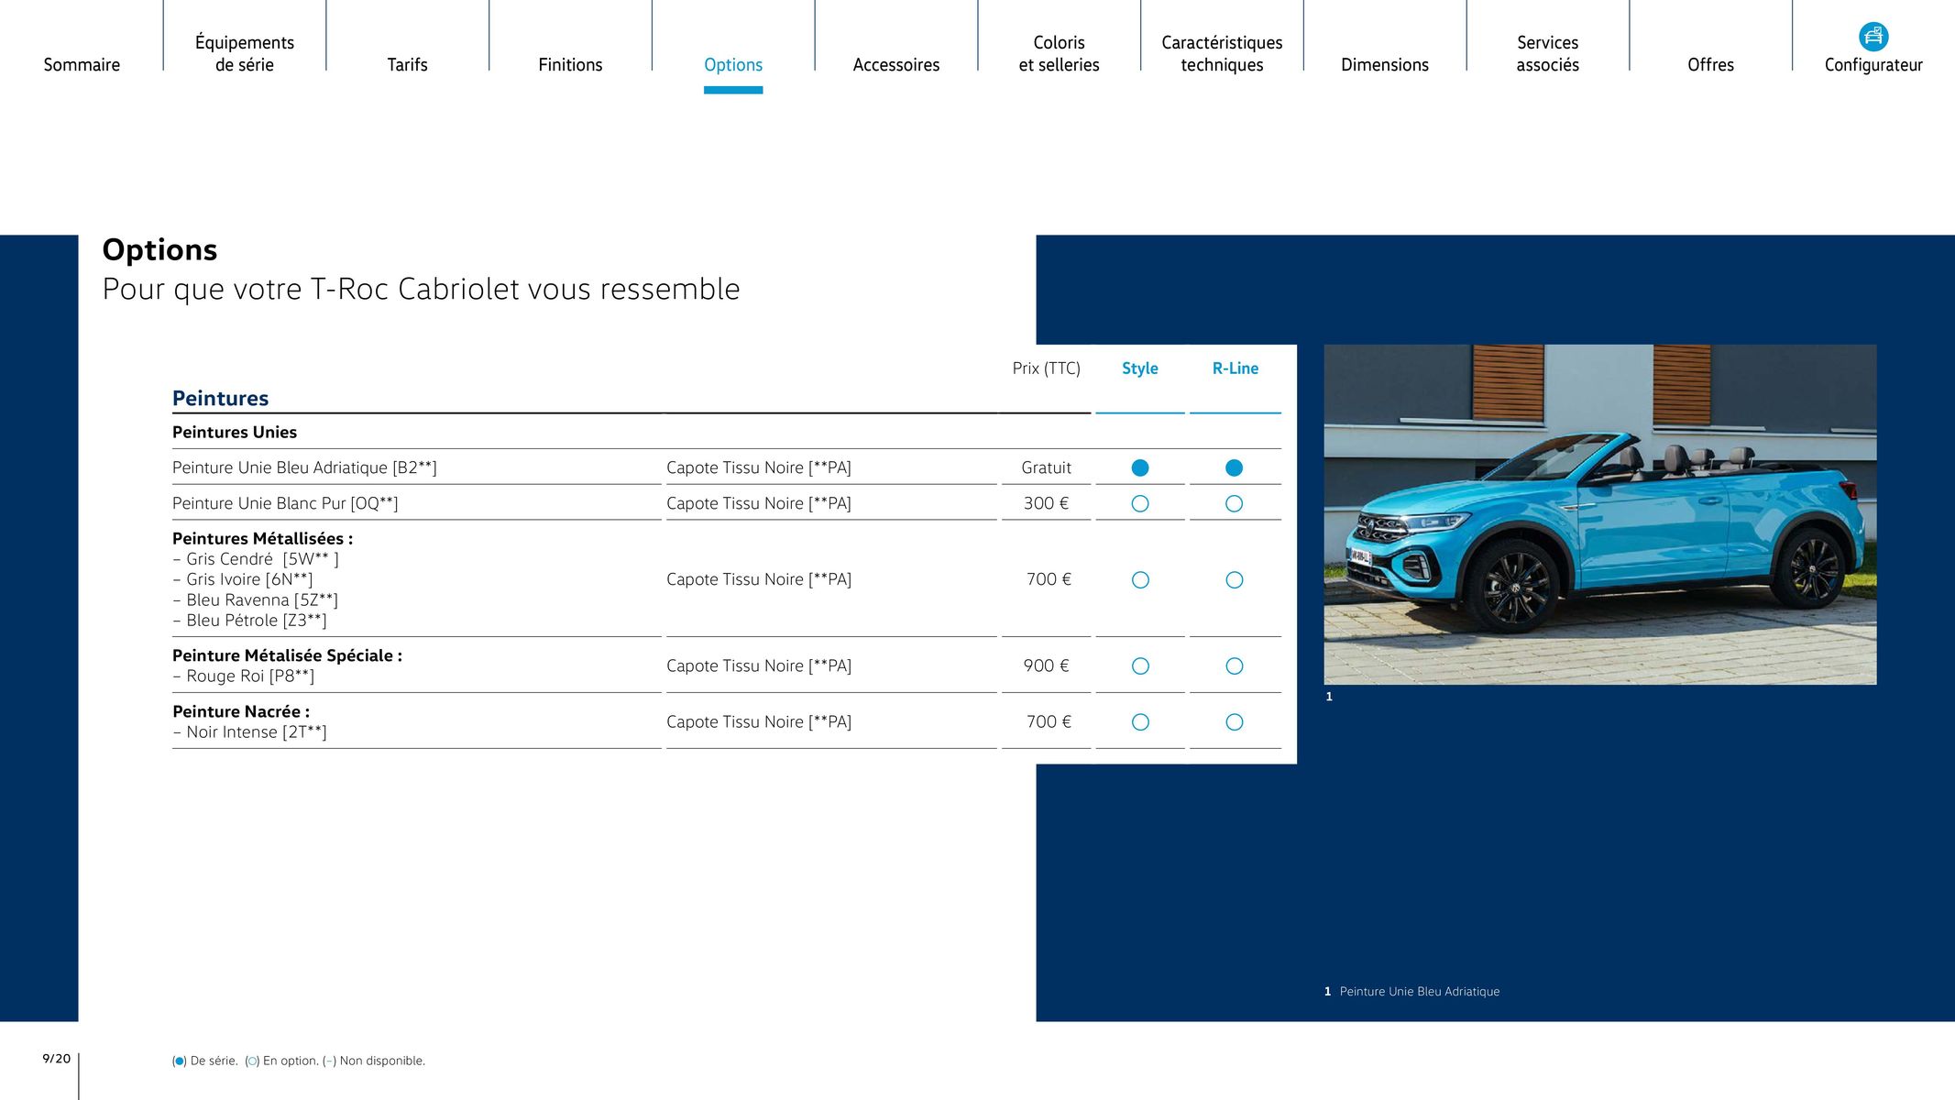
Task: Click the 'Peintures Métallisées :' subheading
Action: pos(262,539)
